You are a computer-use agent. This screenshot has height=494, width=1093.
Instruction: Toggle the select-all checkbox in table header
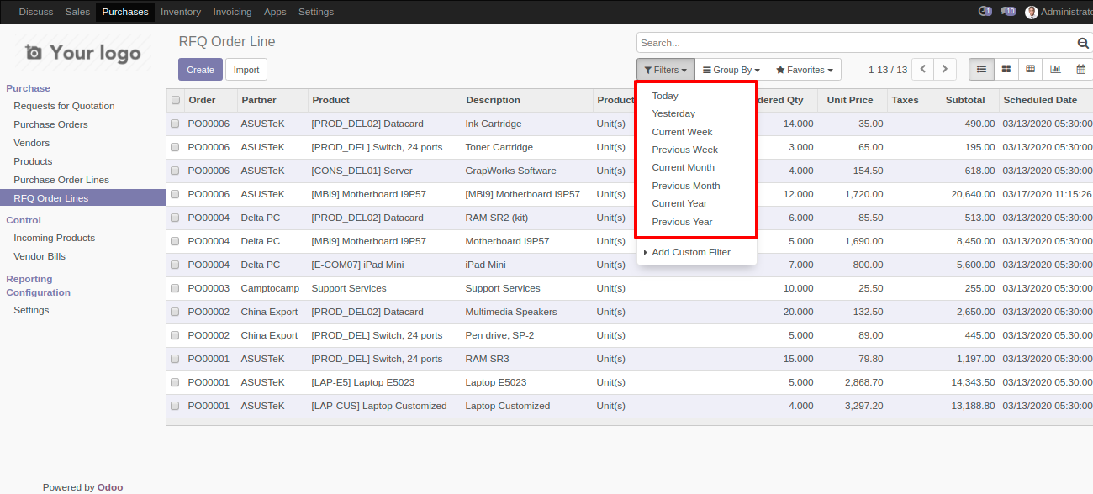coord(176,100)
